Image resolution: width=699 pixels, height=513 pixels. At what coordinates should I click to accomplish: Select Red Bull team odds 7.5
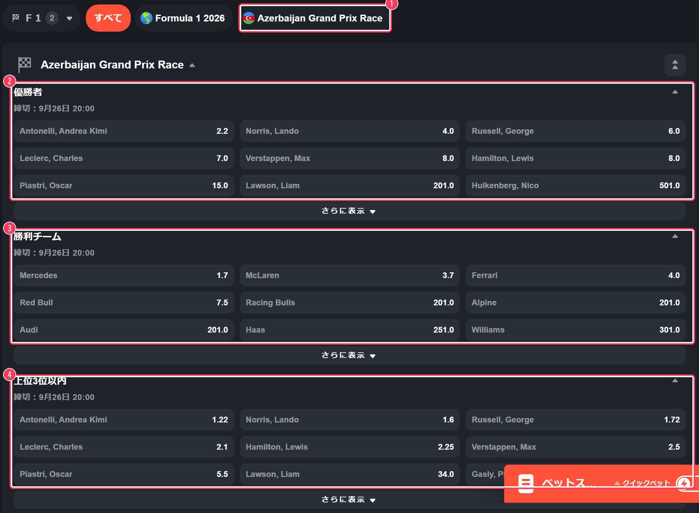(x=124, y=303)
